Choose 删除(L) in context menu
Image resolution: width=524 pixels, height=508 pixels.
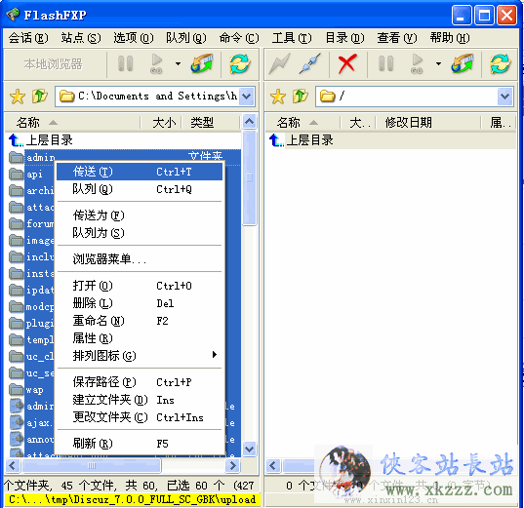[x=140, y=303]
